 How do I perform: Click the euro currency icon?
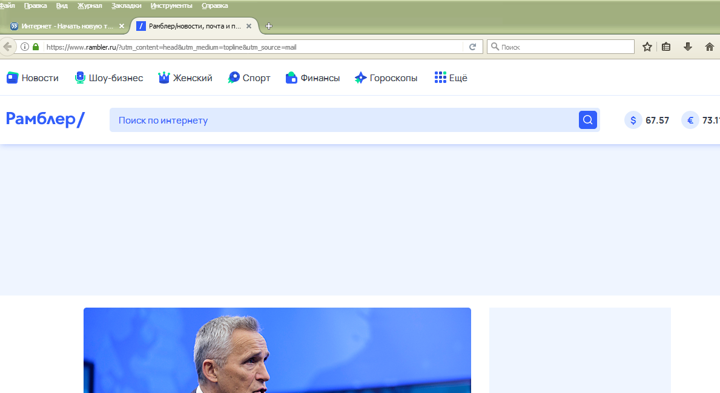690,121
